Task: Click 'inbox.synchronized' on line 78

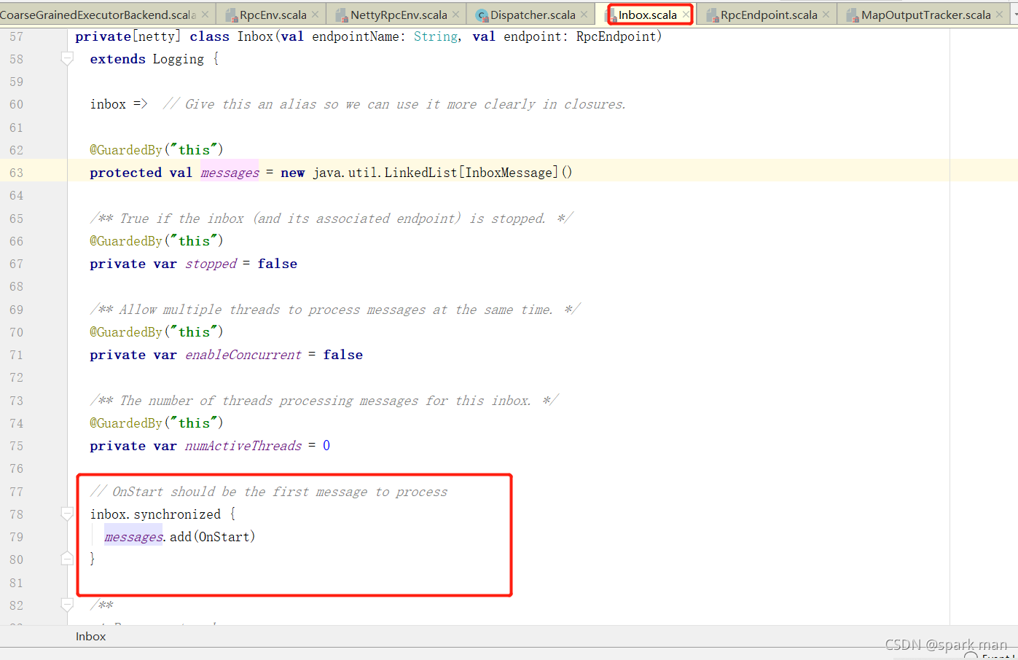Action: click(x=155, y=514)
